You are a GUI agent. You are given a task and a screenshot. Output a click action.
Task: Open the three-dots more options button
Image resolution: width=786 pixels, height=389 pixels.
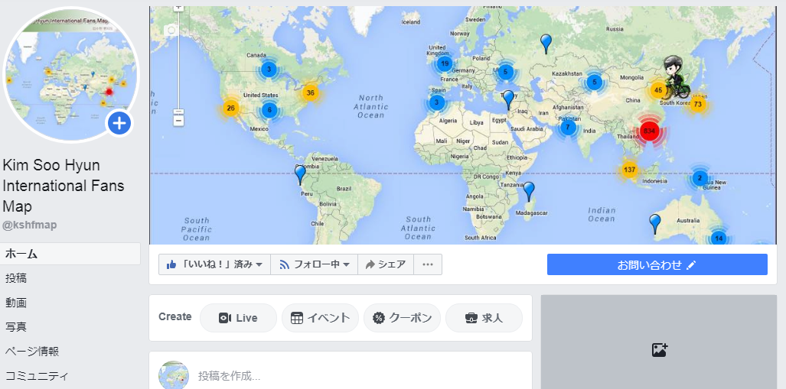pos(428,264)
